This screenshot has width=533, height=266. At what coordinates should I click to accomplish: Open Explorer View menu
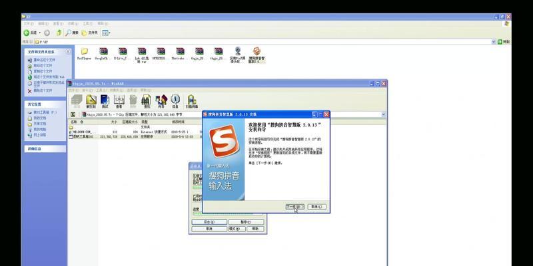tap(58, 24)
